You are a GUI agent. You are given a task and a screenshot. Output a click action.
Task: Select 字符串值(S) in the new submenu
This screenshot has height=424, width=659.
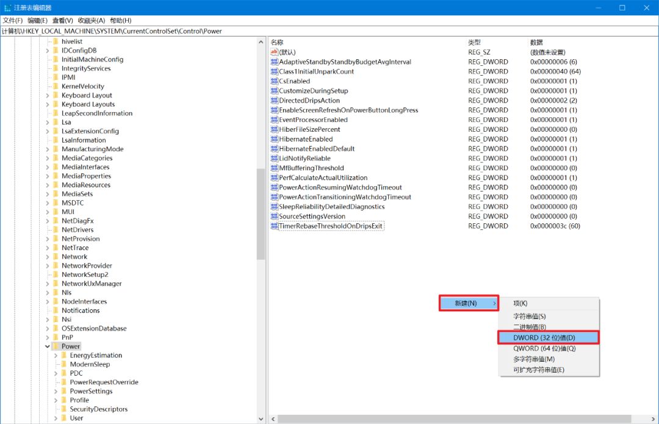click(x=529, y=316)
